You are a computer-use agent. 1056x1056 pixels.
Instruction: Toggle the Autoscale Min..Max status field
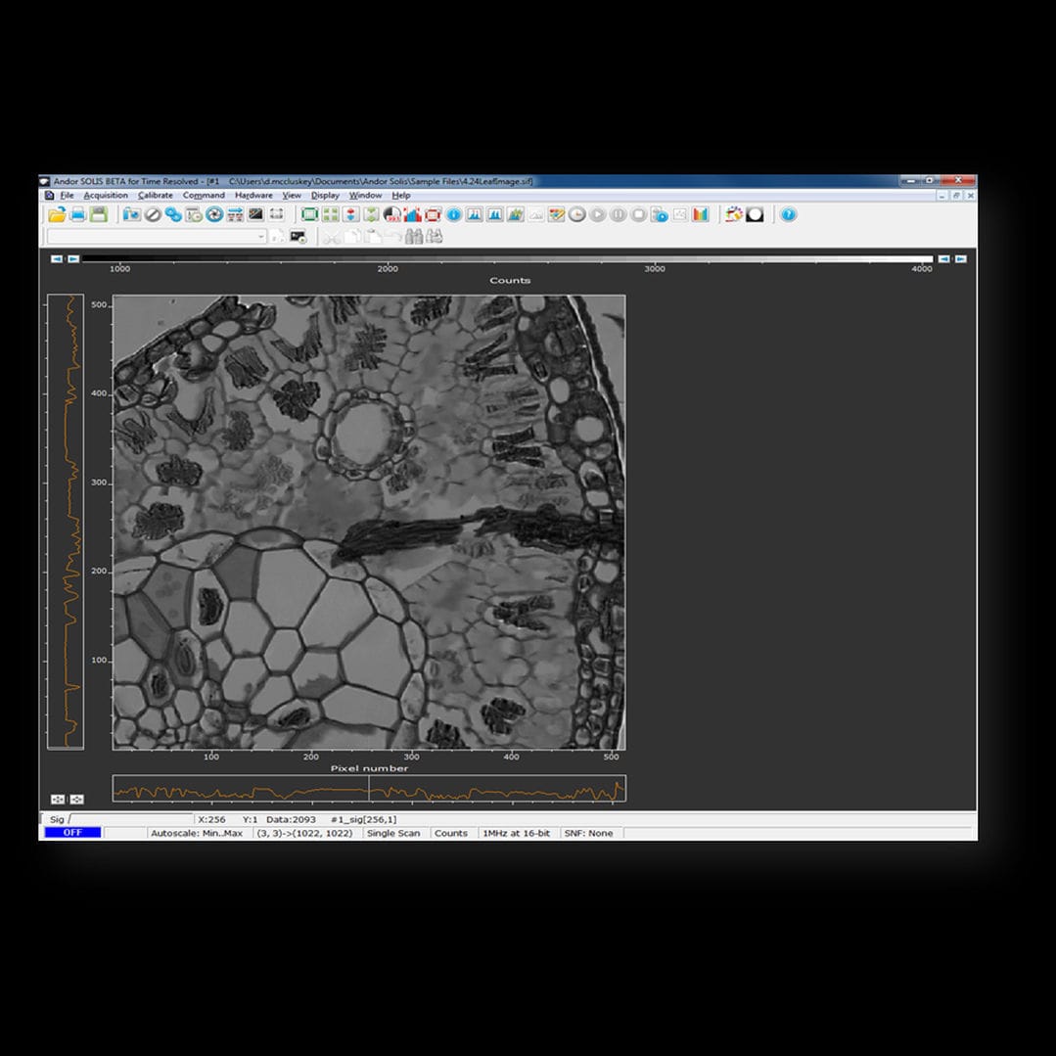coord(197,833)
